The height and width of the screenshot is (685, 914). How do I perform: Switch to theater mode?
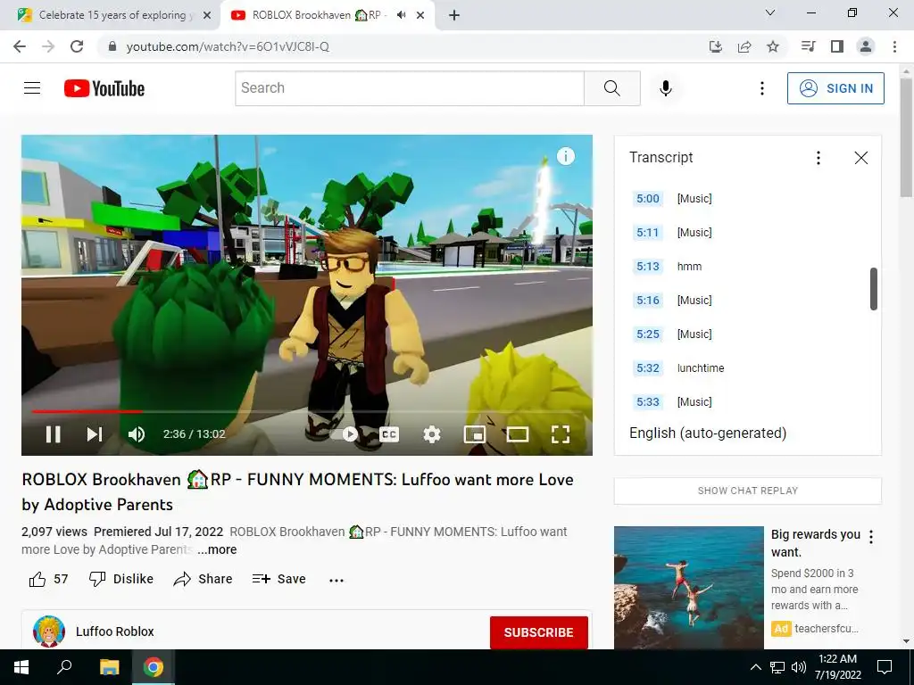(x=518, y=434)
